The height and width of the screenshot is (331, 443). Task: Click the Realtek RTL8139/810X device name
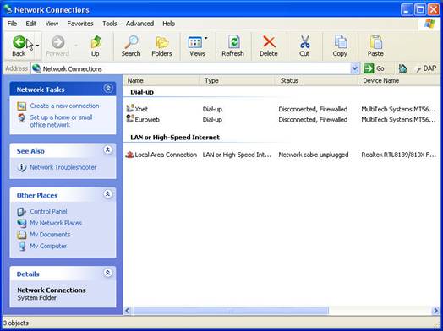coord(399,155)
